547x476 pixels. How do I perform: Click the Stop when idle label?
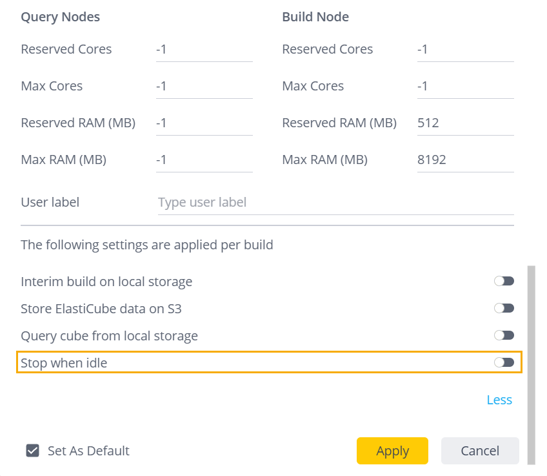pos(64,363)
